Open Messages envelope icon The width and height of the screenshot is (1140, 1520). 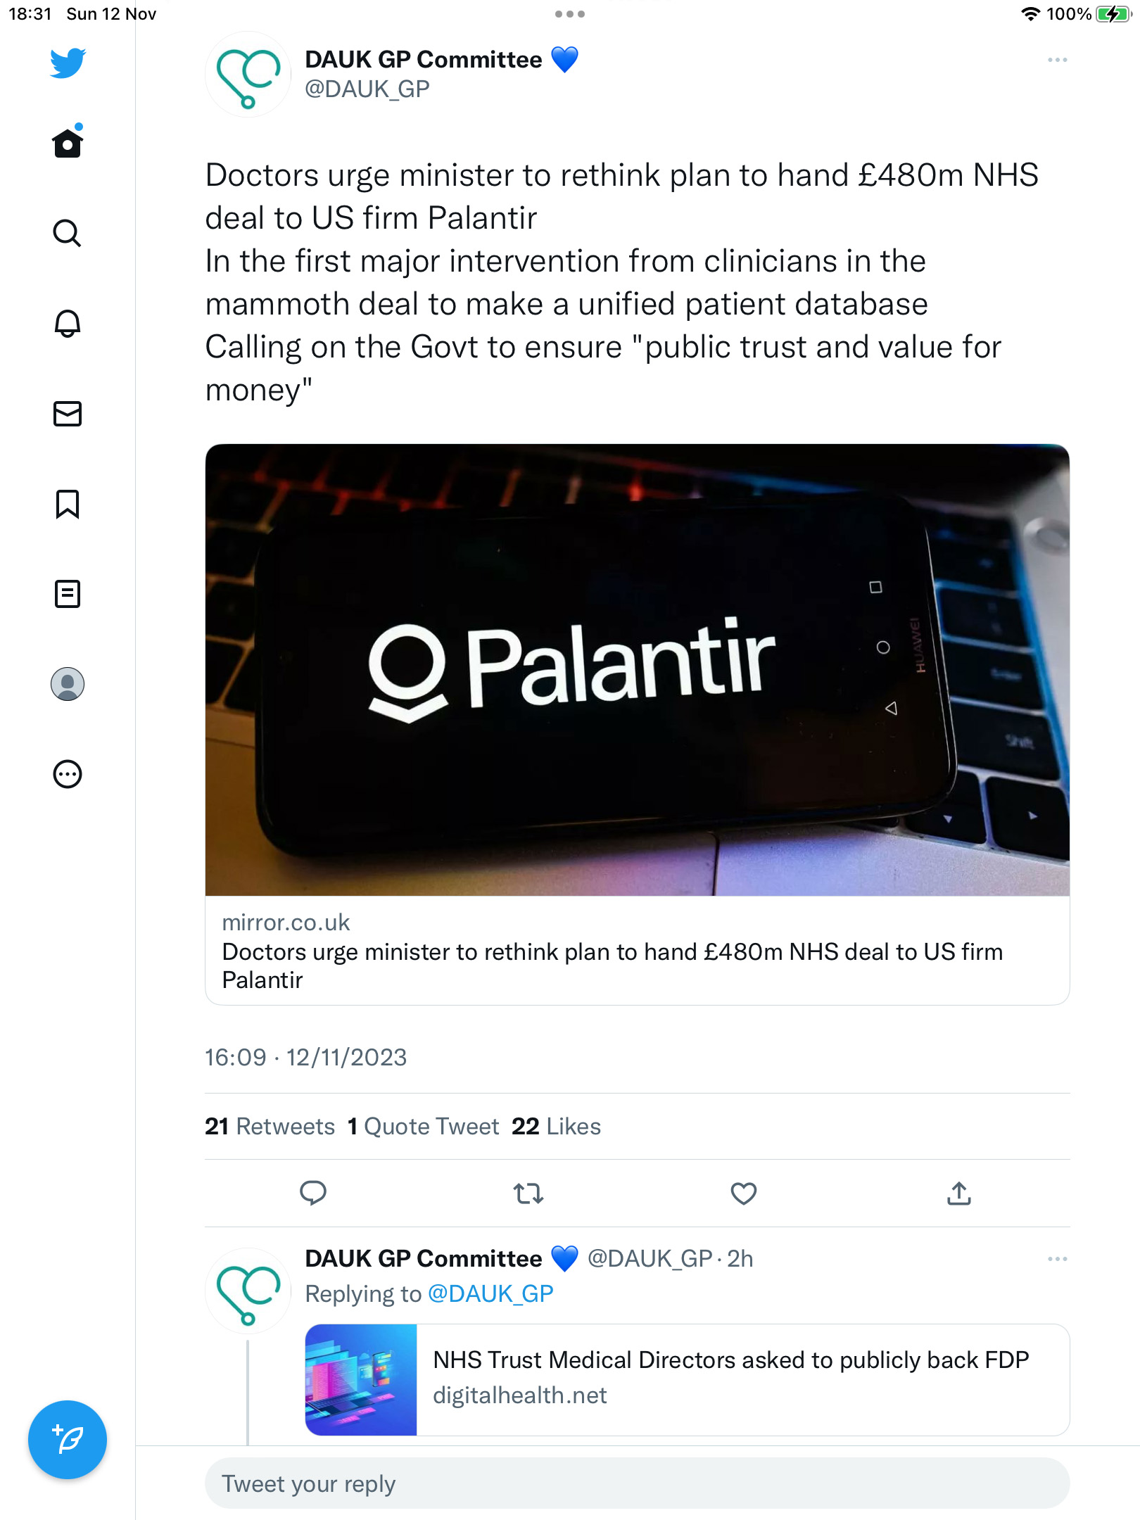click(68, 414)
